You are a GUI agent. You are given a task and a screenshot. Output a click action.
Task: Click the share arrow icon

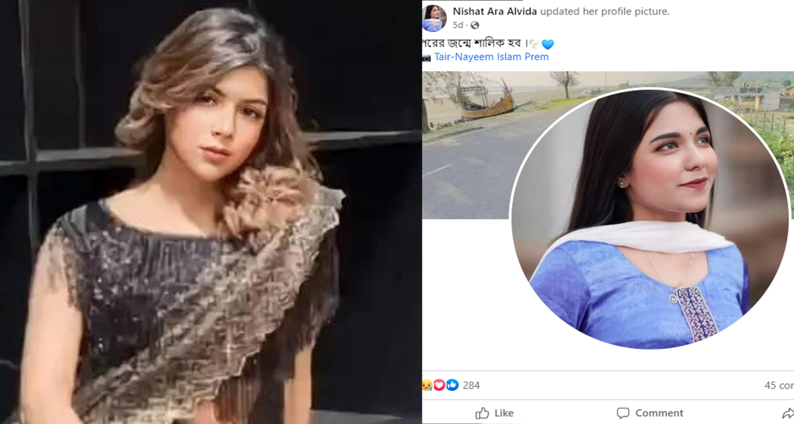tap(788, 413)
